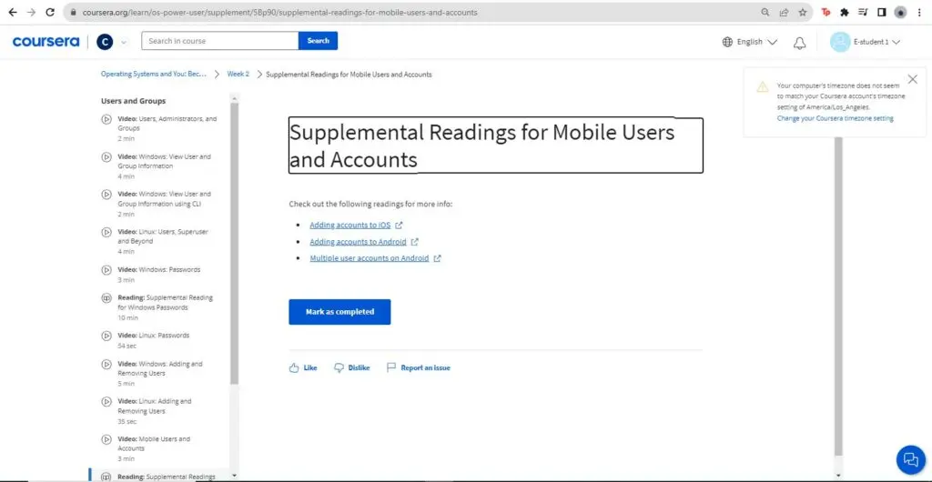932x482 pixels.
Task: Click the address bar URL
Action: [x=280, y=12]
